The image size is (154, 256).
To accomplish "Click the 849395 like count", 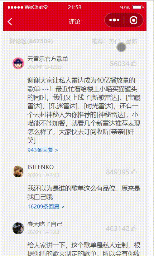I will click(118, 172).
